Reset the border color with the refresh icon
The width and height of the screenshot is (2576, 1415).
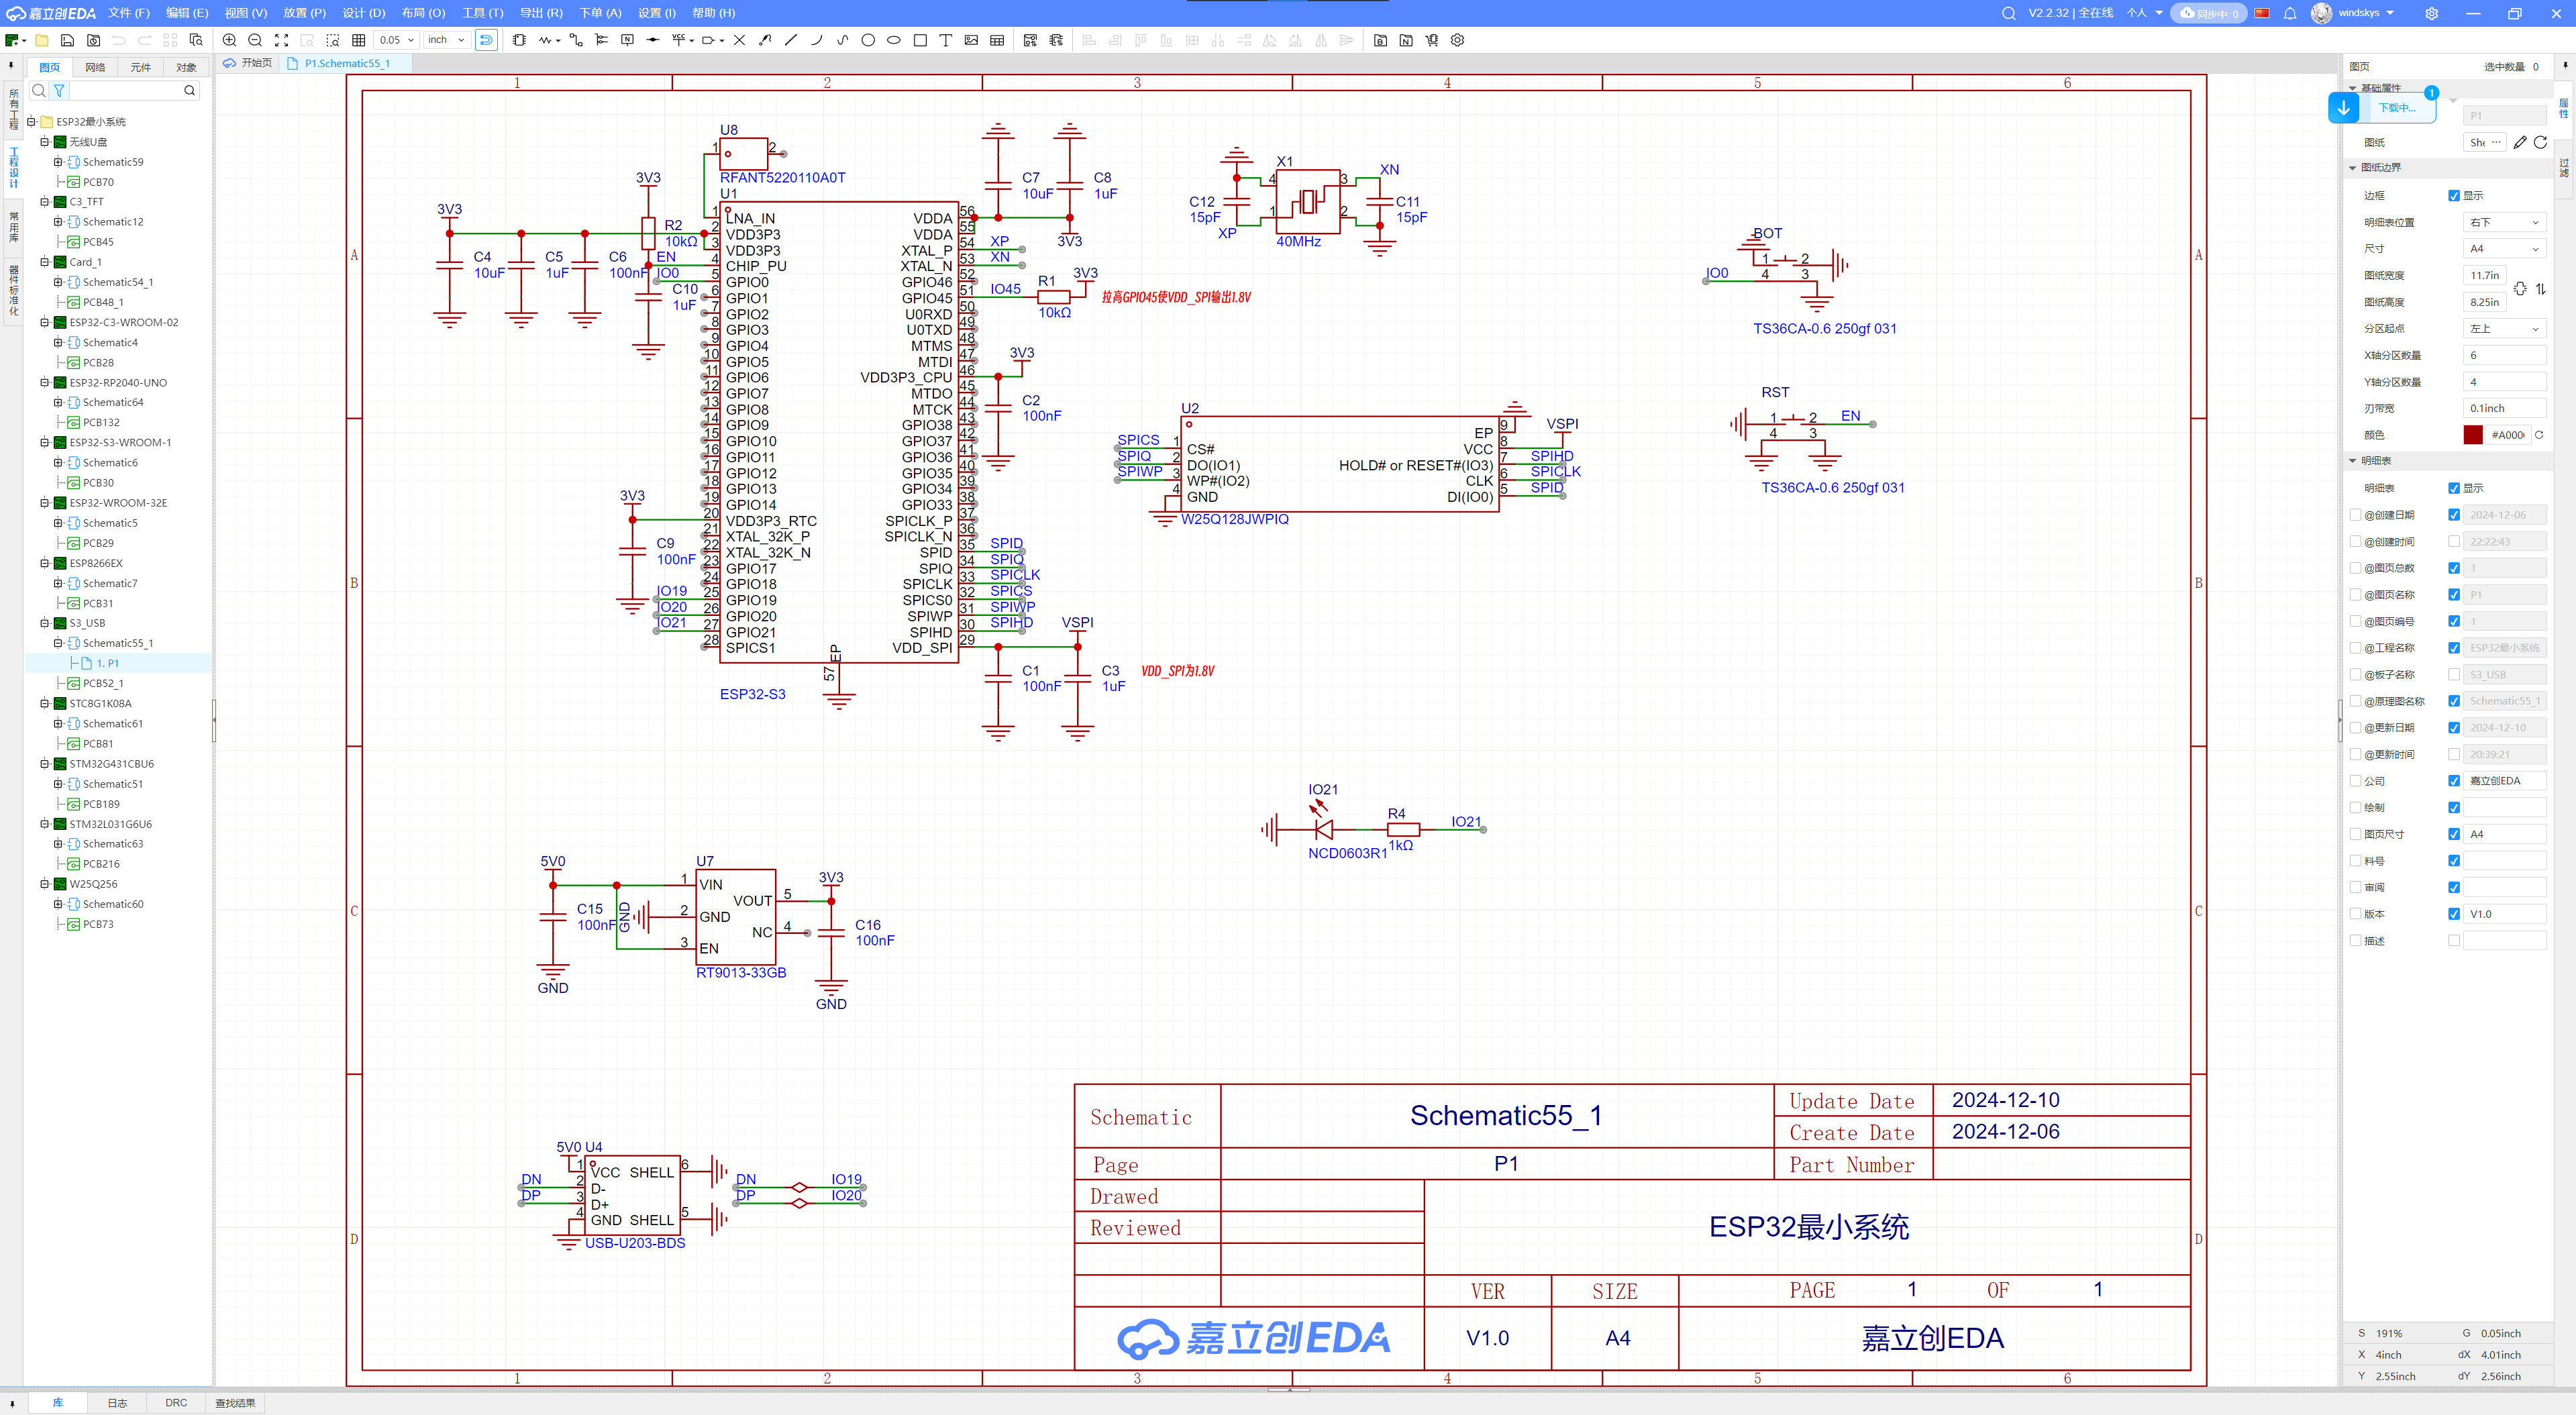coord(2539,435)
